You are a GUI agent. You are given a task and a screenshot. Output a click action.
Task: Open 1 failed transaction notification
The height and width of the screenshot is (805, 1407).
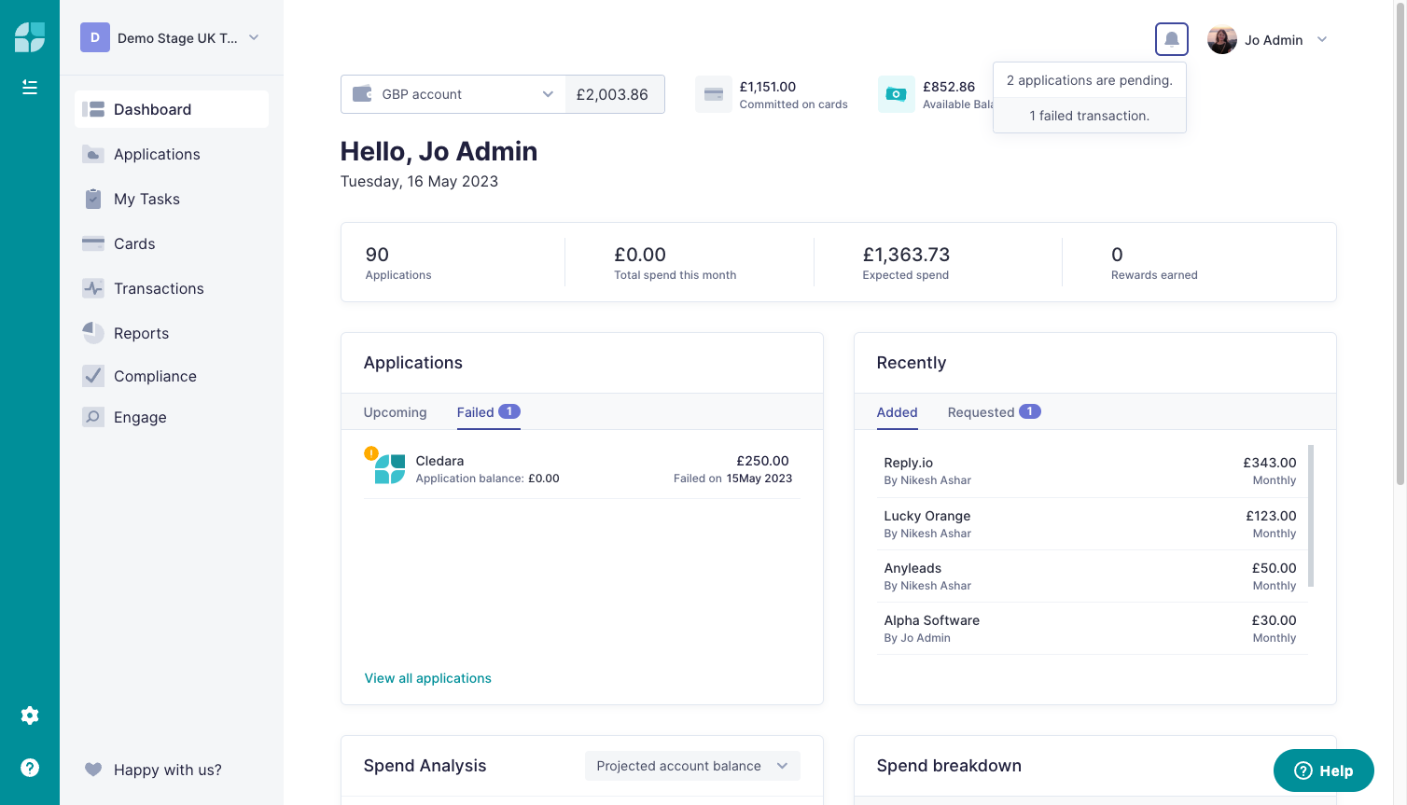(1089, 116)
